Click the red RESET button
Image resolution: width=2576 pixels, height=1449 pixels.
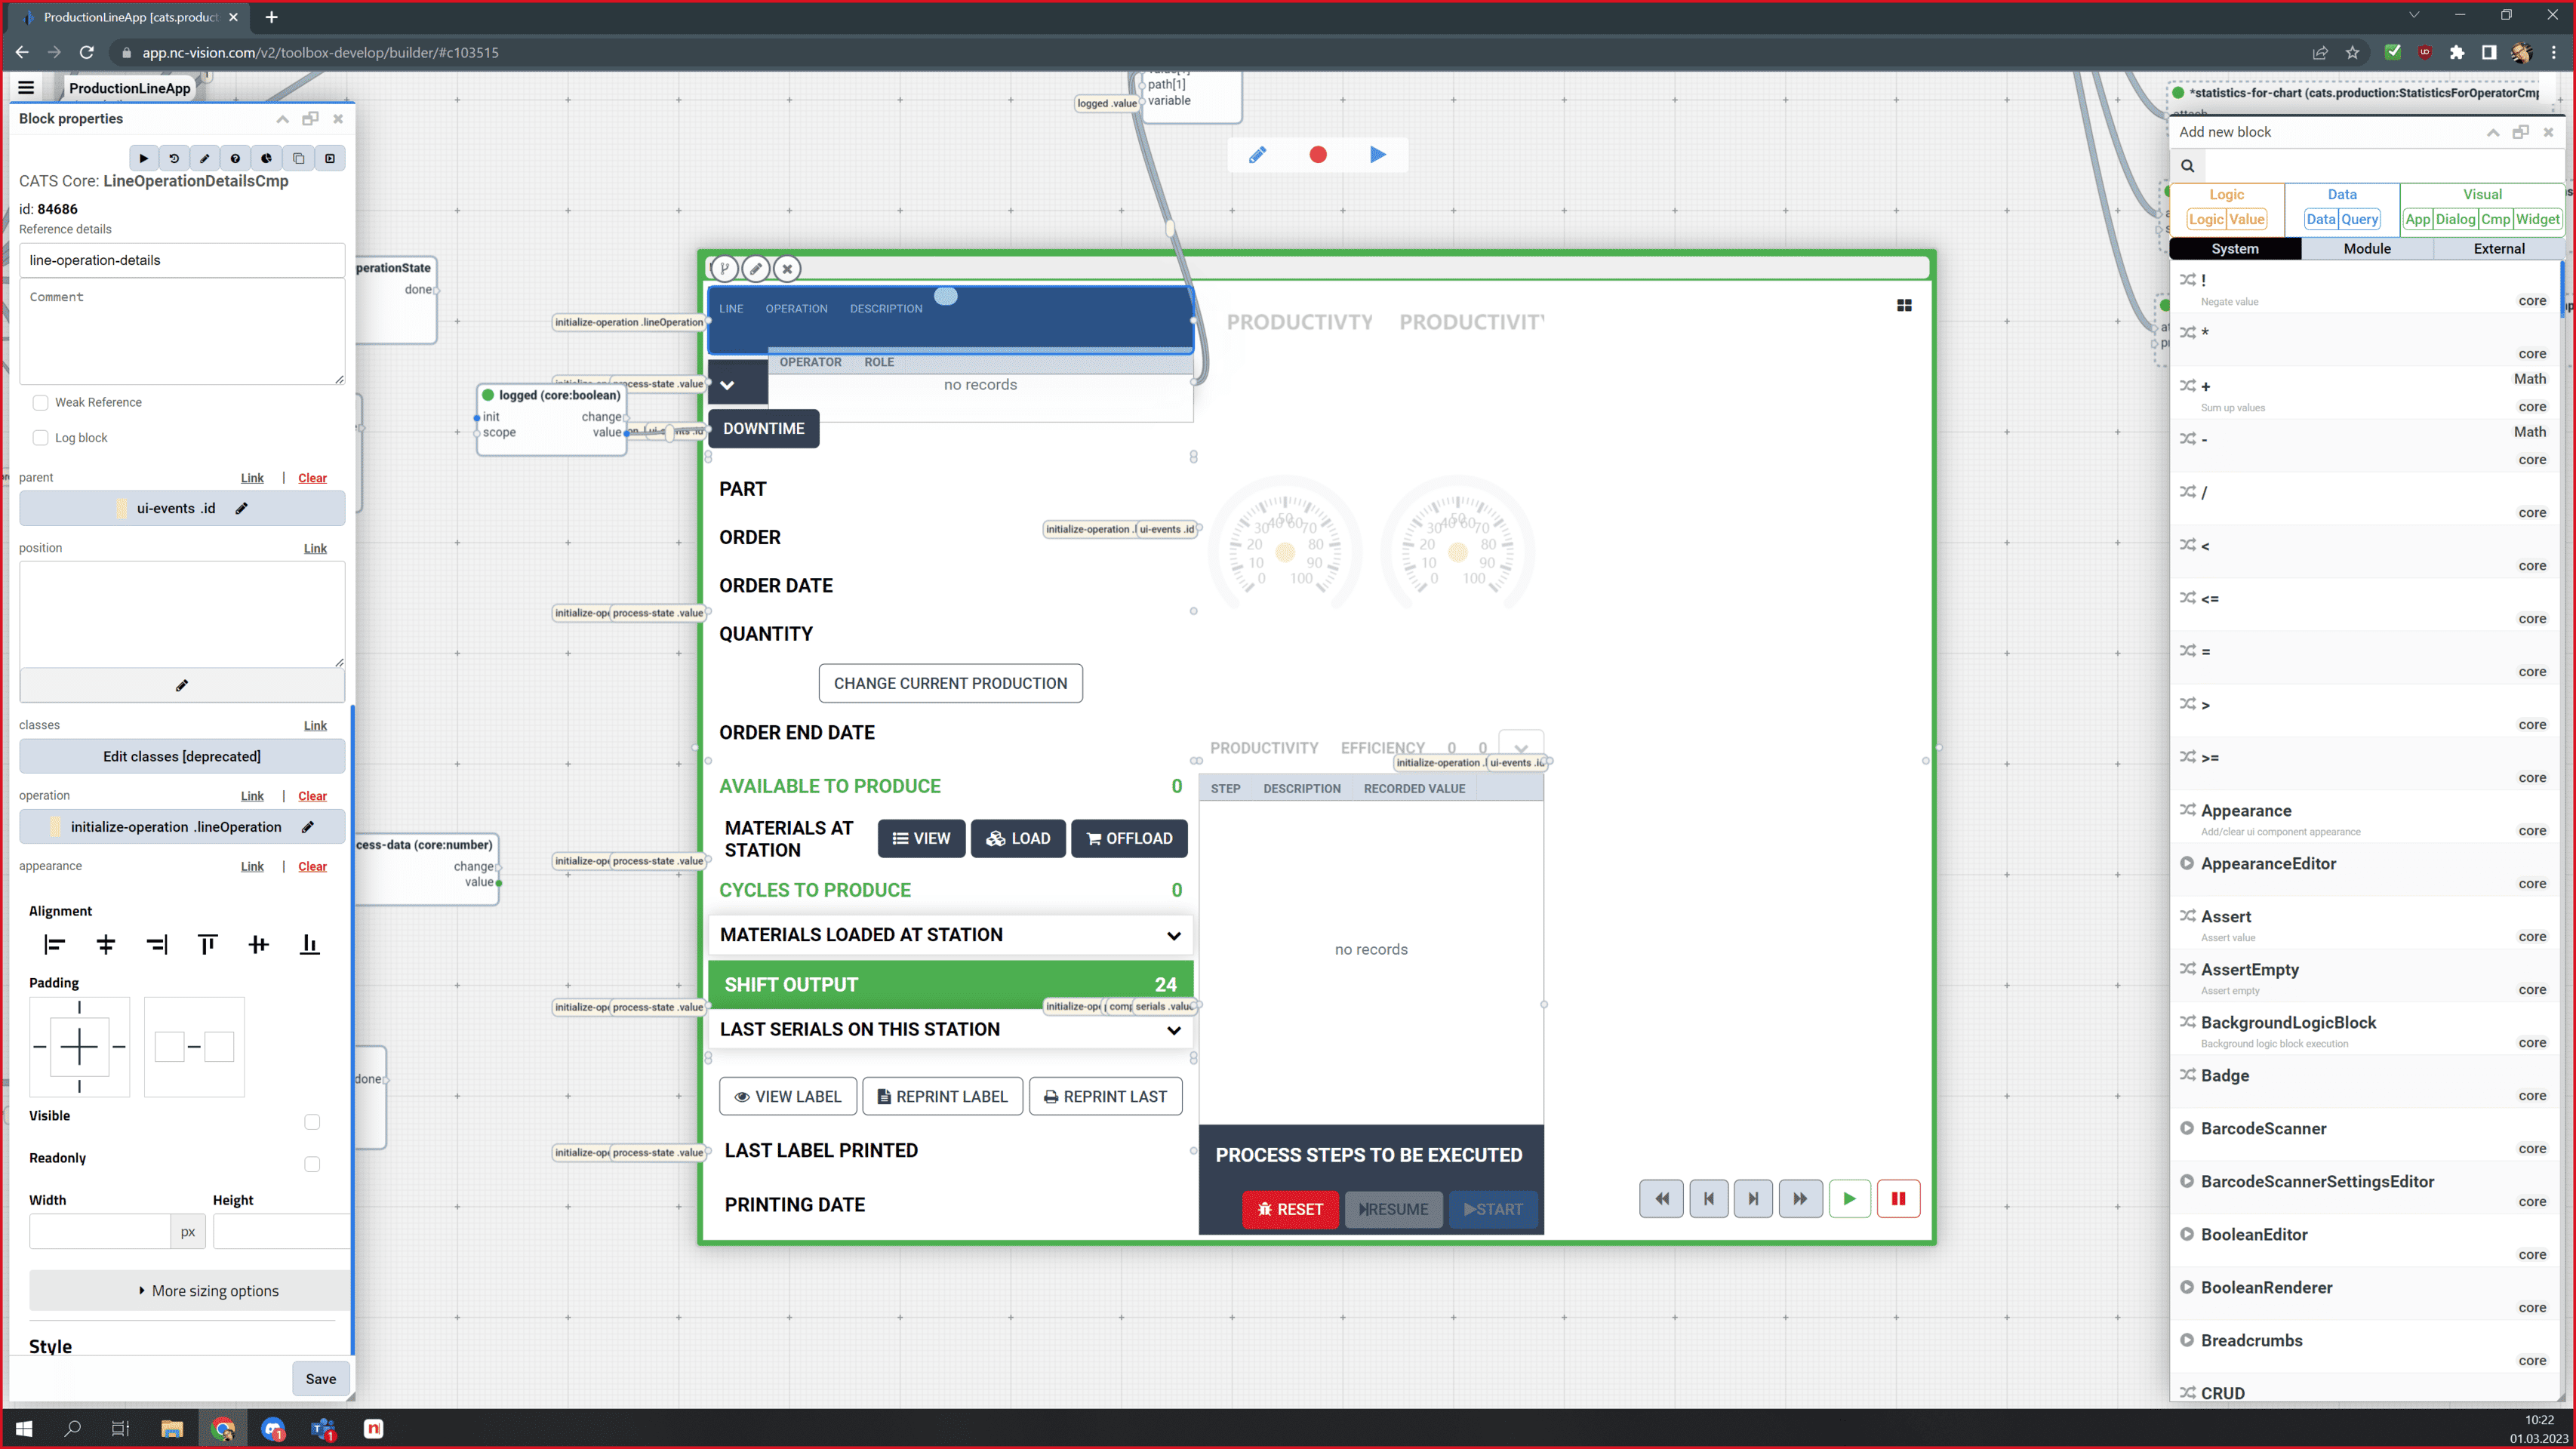click(x=1290, y=1210)
